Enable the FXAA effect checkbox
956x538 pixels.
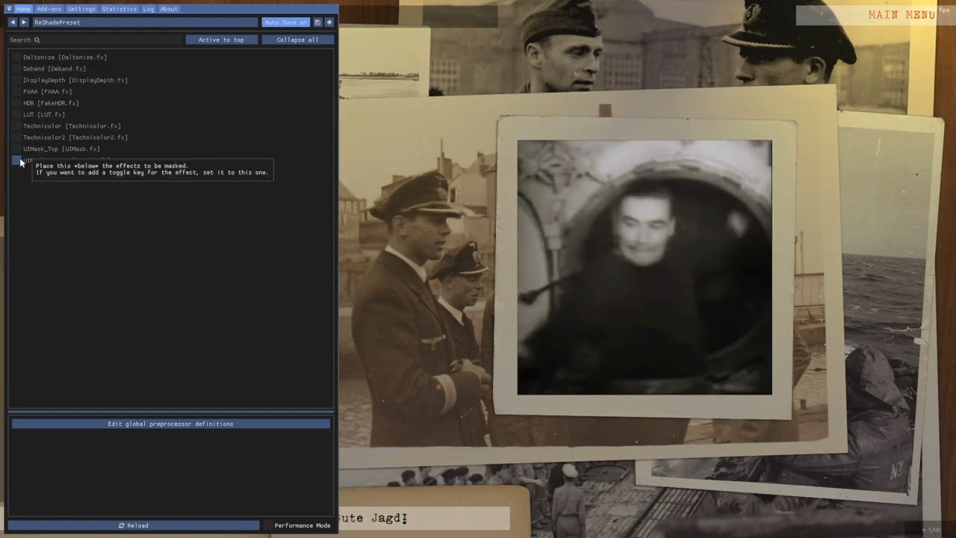(16, 92)
